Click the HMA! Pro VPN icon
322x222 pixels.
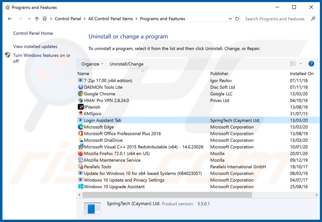[81, 100]
